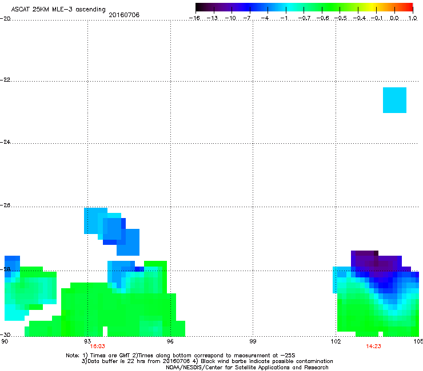Click the note line 'Data buffer is 22 hrs'

click(x=207, y=361)
